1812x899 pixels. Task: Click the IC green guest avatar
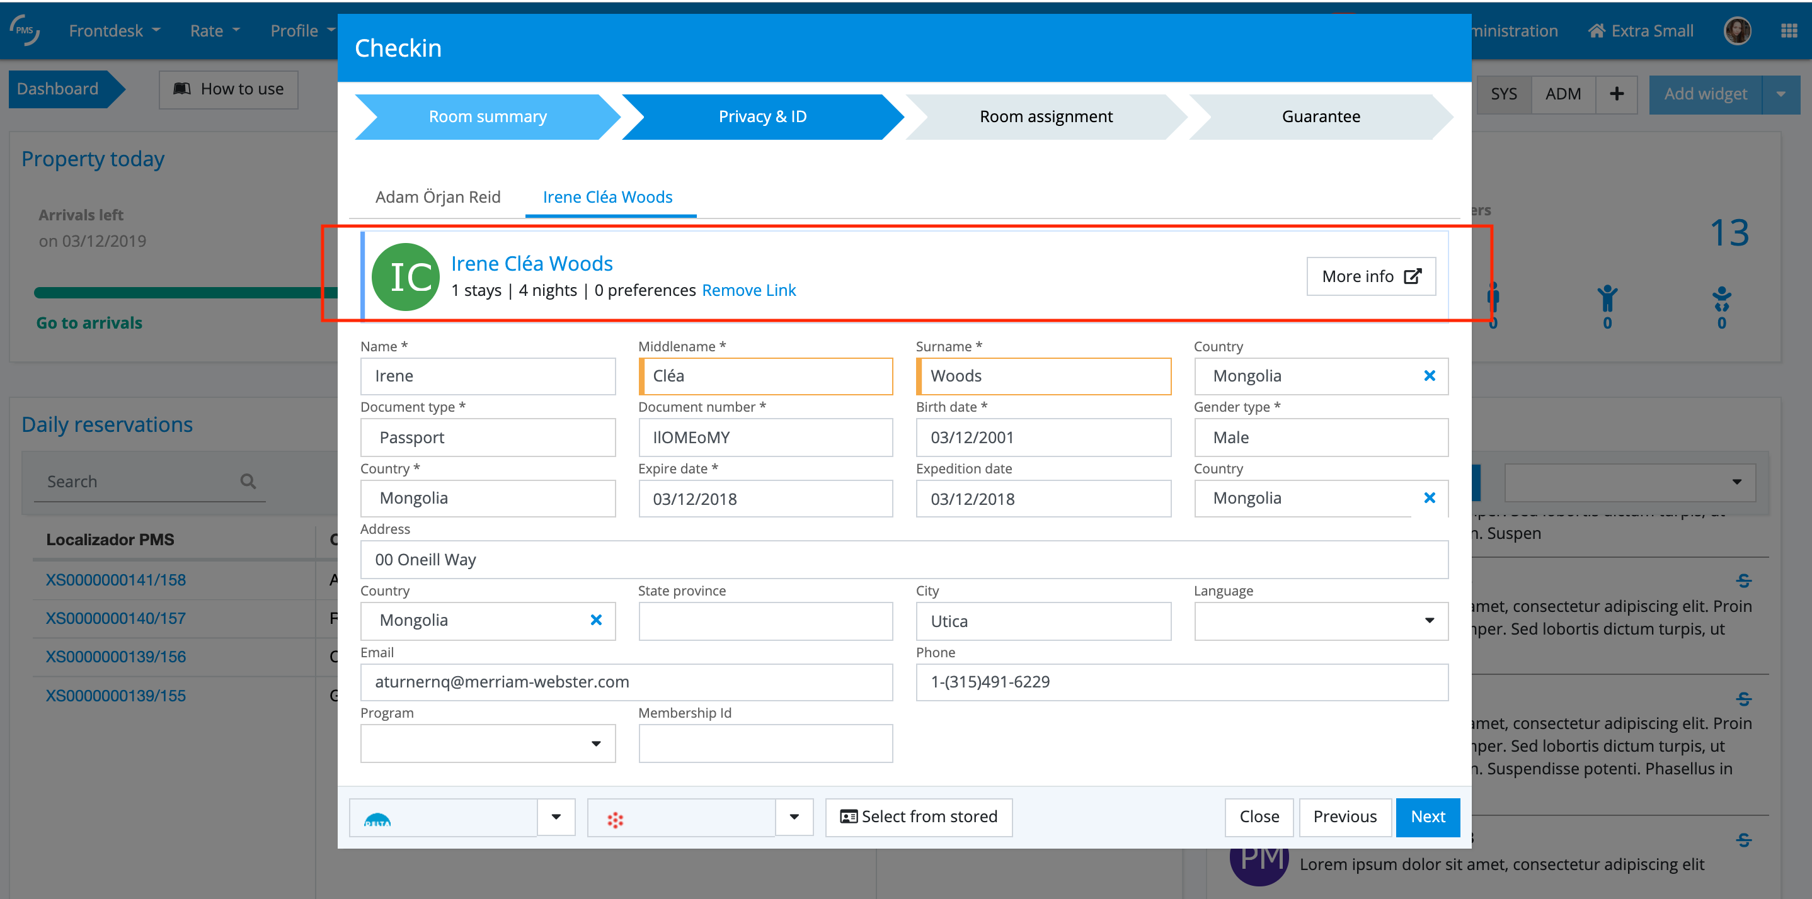406,277
